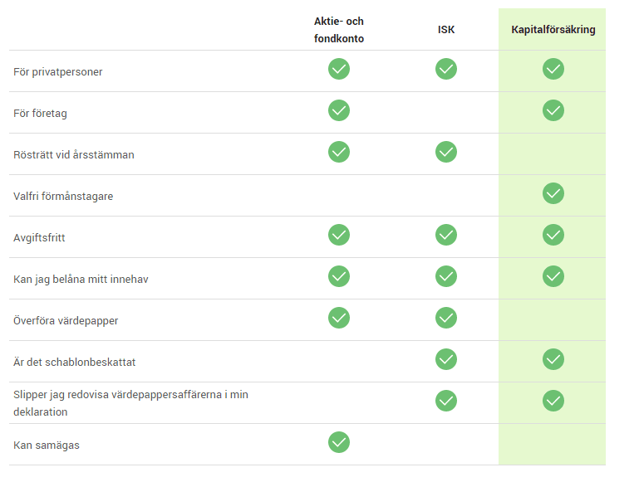
Task: Click Aktie- och fondkonto checkmark for För privatpersoner
Action: coord(339,69)
